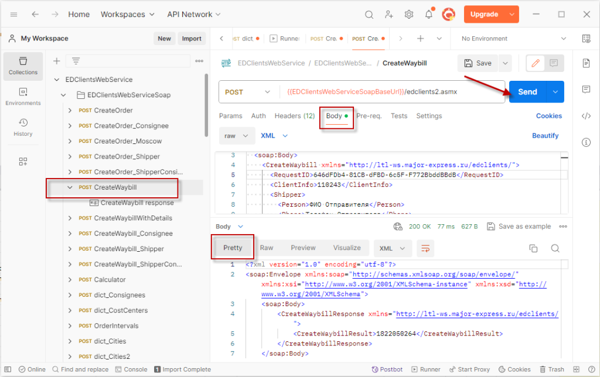This screenshot has width=600, height=377.
Task: Open the No Environment selector
Action: point(513,39)
